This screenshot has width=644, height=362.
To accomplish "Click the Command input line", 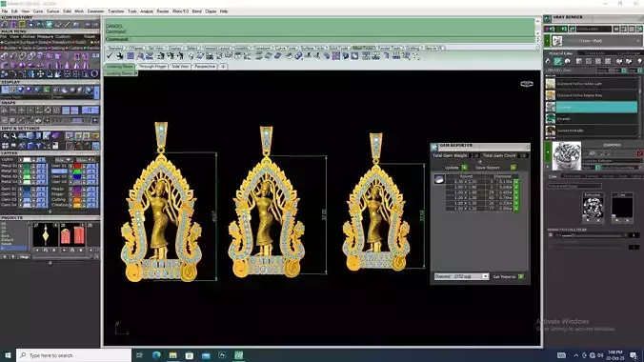I will tap(319, 39).
